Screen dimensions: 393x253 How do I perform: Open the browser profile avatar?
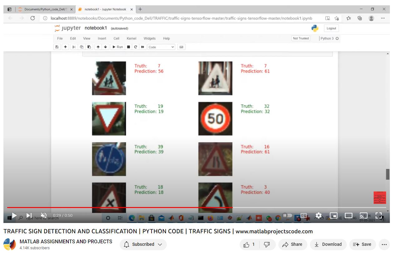[x=371, y=18]
